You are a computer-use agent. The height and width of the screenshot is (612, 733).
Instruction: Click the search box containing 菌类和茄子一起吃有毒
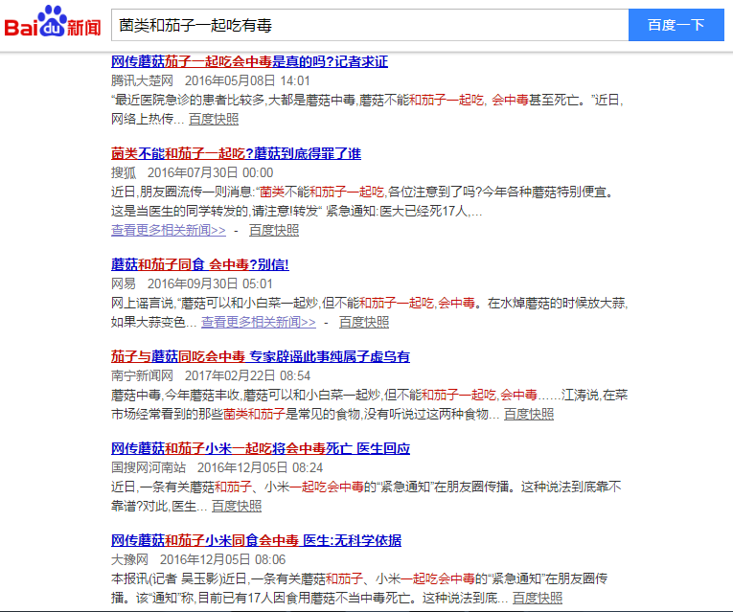point(369,25)
